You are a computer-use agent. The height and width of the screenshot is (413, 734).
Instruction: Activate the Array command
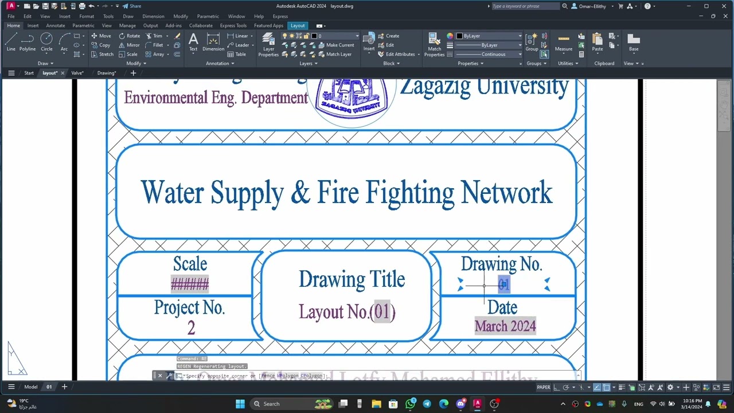pos(155,54)
